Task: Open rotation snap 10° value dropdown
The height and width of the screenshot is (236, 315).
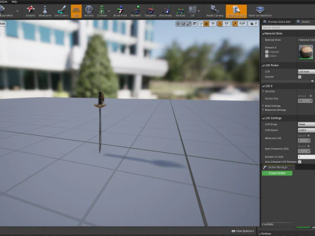Action: pos(226,24)
